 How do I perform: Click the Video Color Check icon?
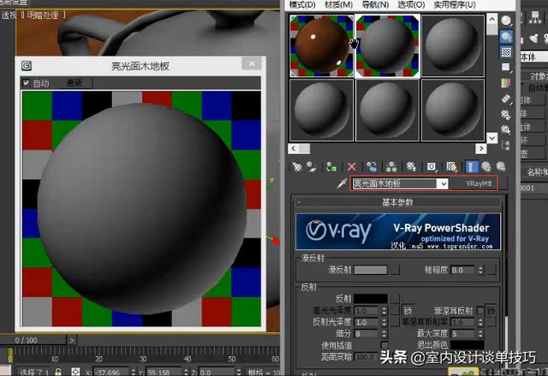click(x=506, y=83)
